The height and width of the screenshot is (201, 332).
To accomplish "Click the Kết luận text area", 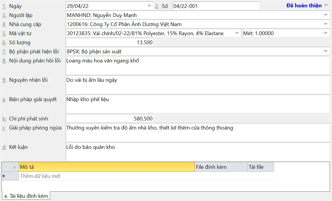I will click(197, 152).
